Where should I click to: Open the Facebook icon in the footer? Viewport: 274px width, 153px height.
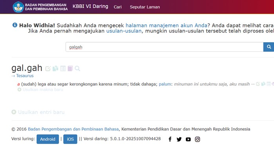170,139
